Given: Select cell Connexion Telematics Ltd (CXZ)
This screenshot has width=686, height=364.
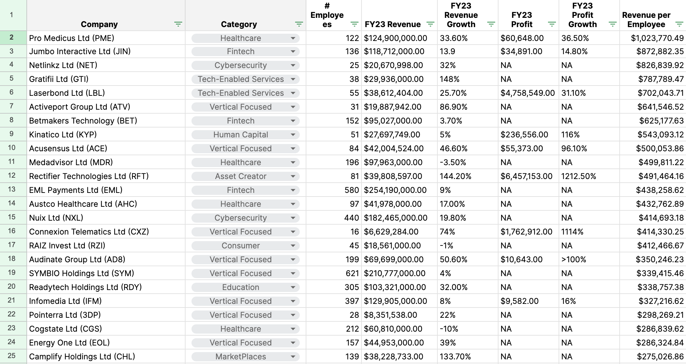Looking at the screenshot, I should tap(106, 232).
